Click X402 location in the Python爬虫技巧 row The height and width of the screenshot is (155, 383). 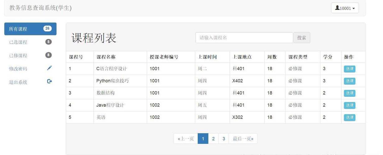pos(238,81)
